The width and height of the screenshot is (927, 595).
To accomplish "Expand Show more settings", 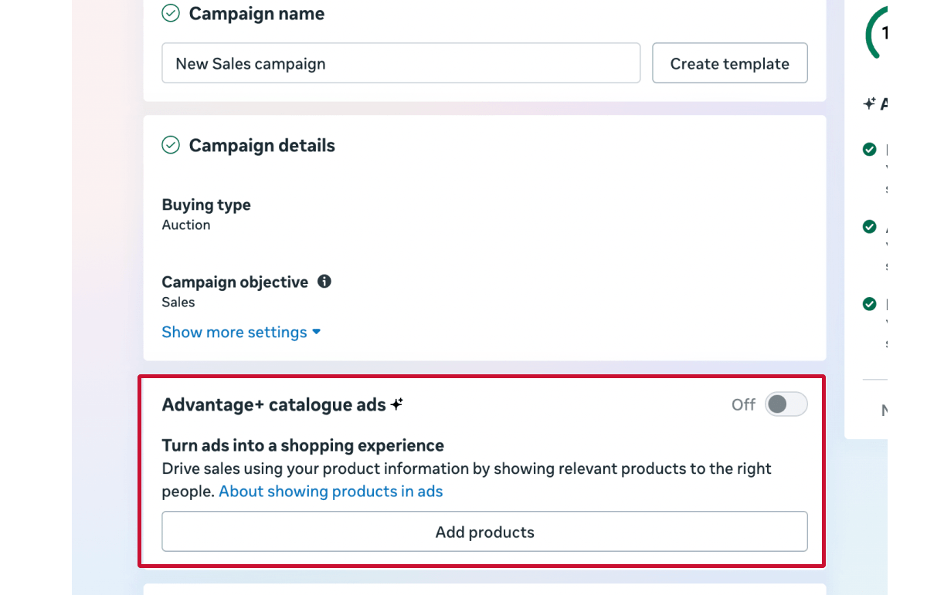I will [241, 332].
